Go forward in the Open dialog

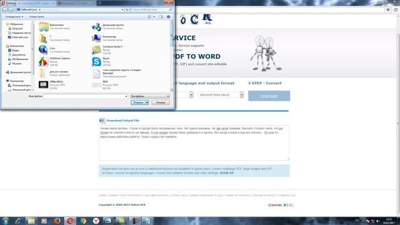pyautogui.click(x=11, y=9)
